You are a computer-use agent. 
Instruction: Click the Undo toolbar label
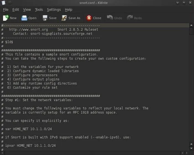click(x=118, y=18)
